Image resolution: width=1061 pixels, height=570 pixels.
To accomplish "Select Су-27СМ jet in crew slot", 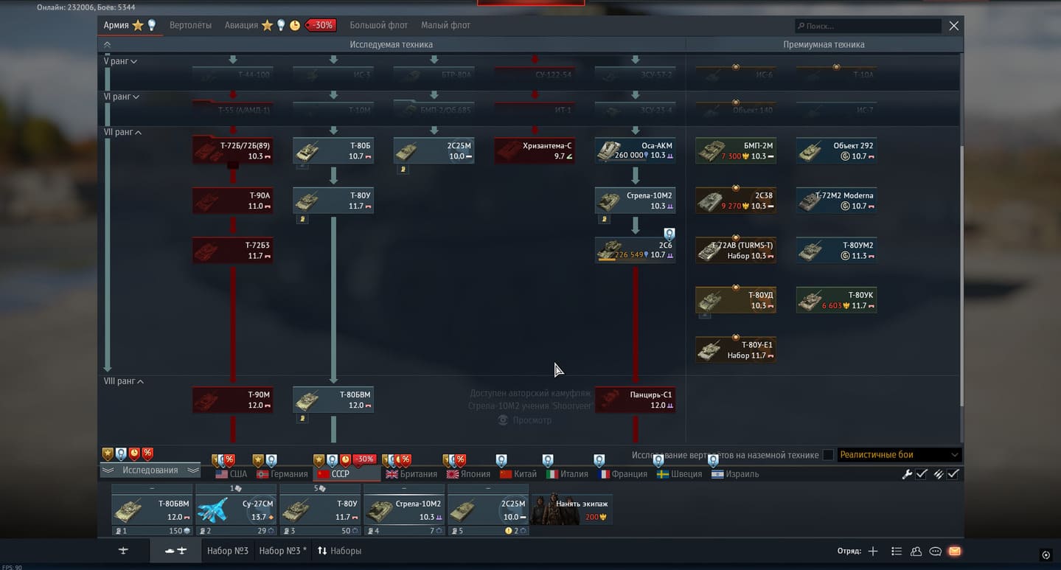I will (236, 510).
